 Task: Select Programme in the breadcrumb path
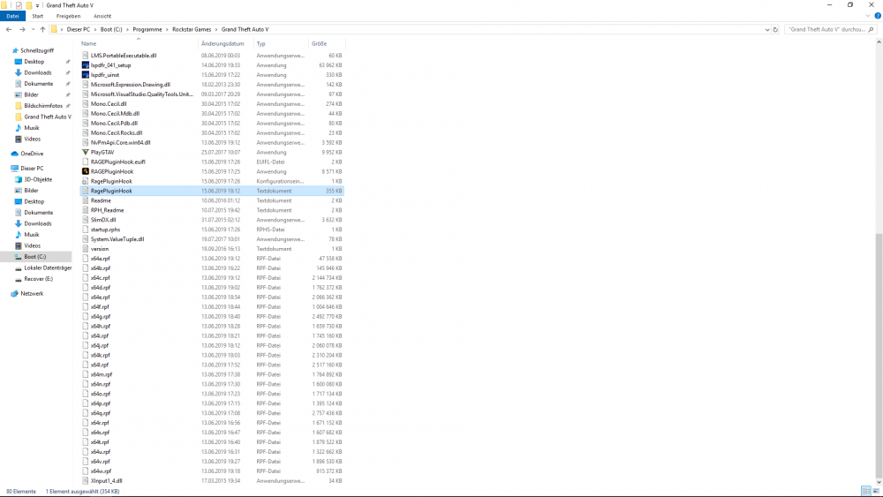pos(147,29)
